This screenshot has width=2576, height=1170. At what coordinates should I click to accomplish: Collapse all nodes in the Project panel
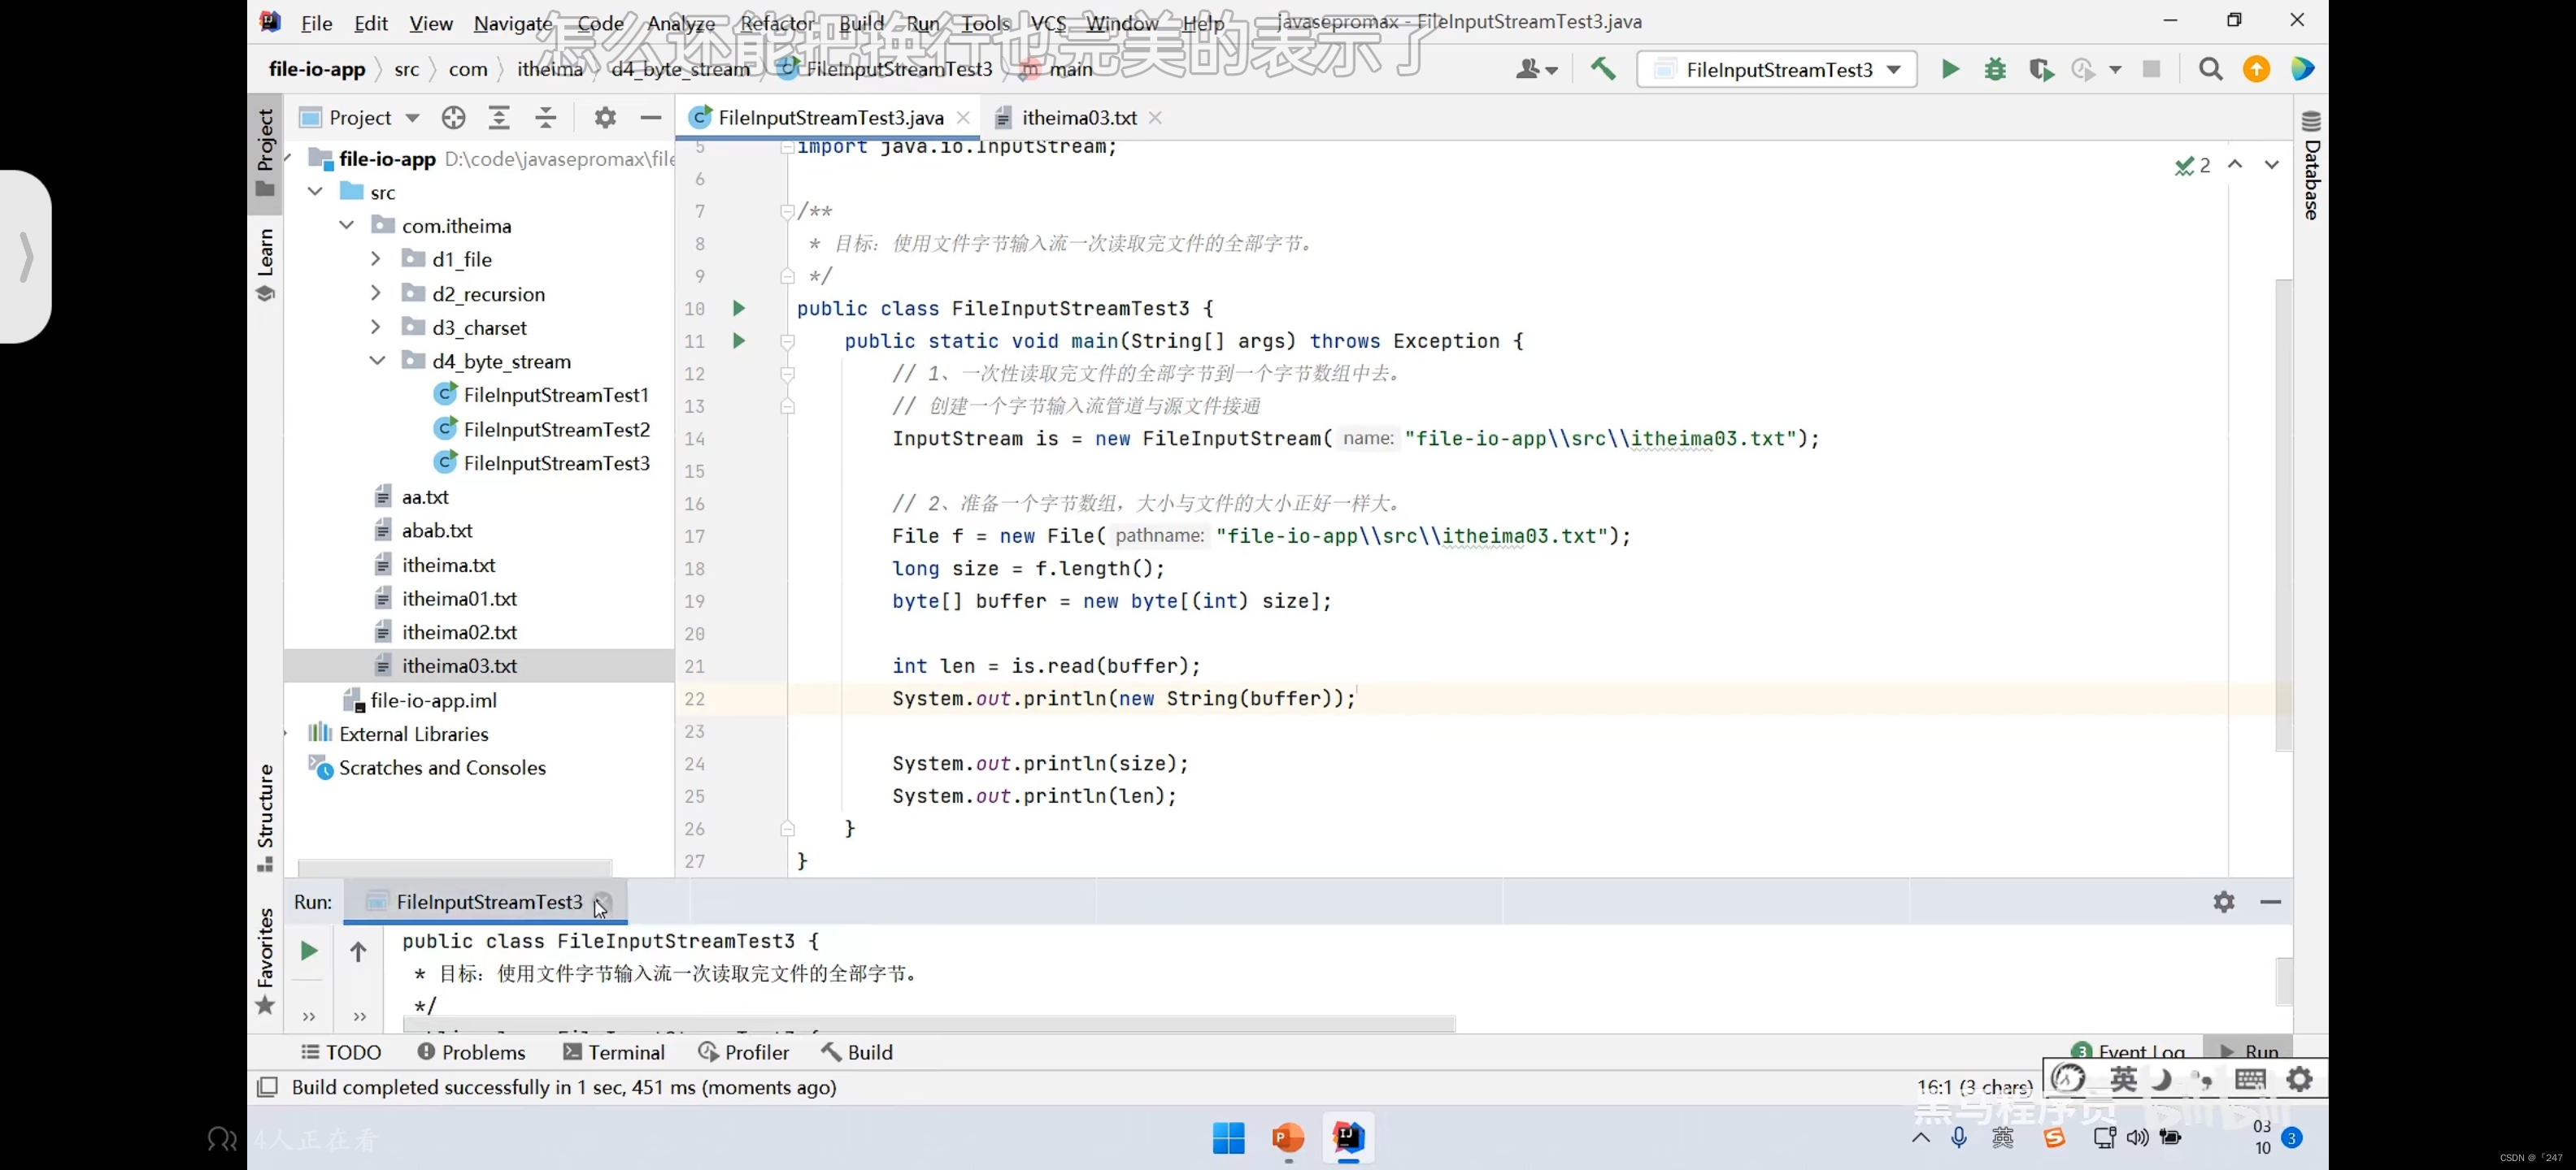(x=545, y=118)
